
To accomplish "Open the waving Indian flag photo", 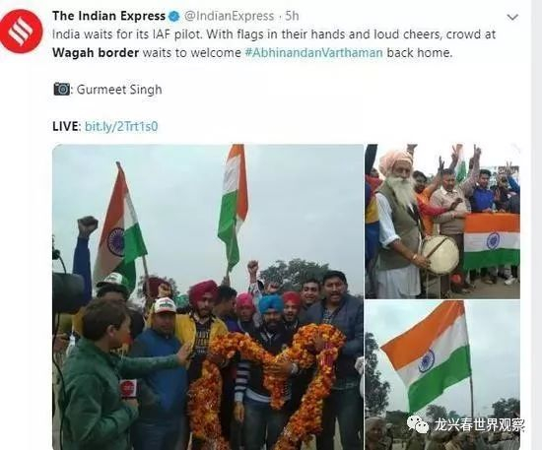I will [x=442, y=375].
